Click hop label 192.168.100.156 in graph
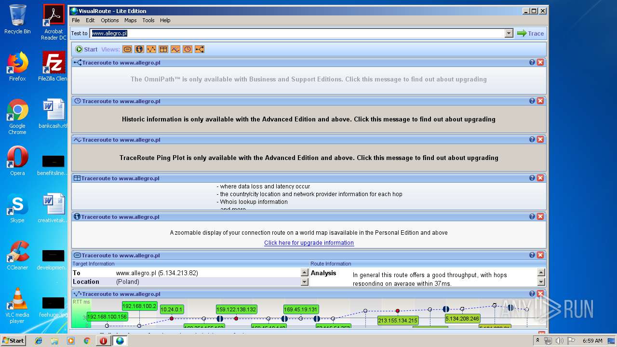The width and height of the screenshot is (617, 347). 107,317
